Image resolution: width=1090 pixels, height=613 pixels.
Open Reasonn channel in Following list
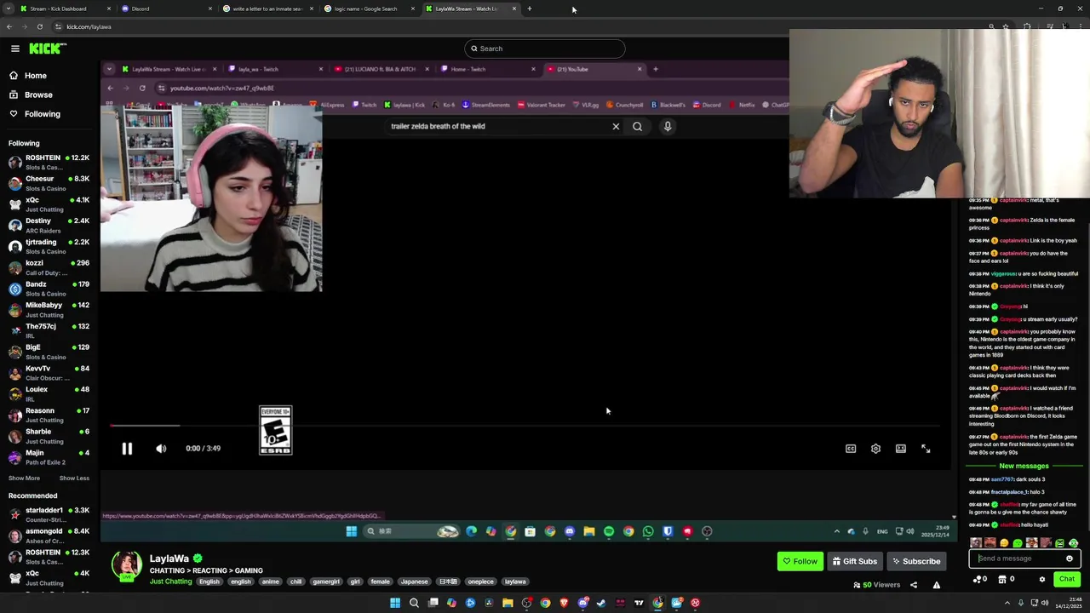(x=49, y=415)
